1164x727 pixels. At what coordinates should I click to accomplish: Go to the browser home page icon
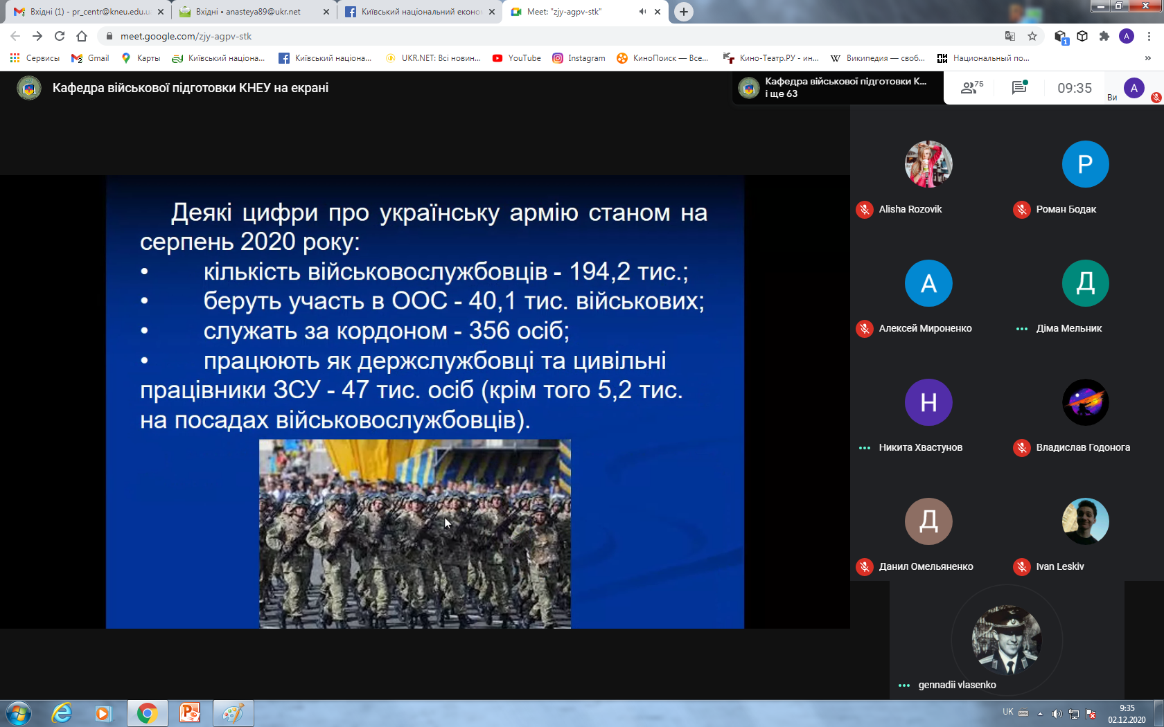click(82, 36)
